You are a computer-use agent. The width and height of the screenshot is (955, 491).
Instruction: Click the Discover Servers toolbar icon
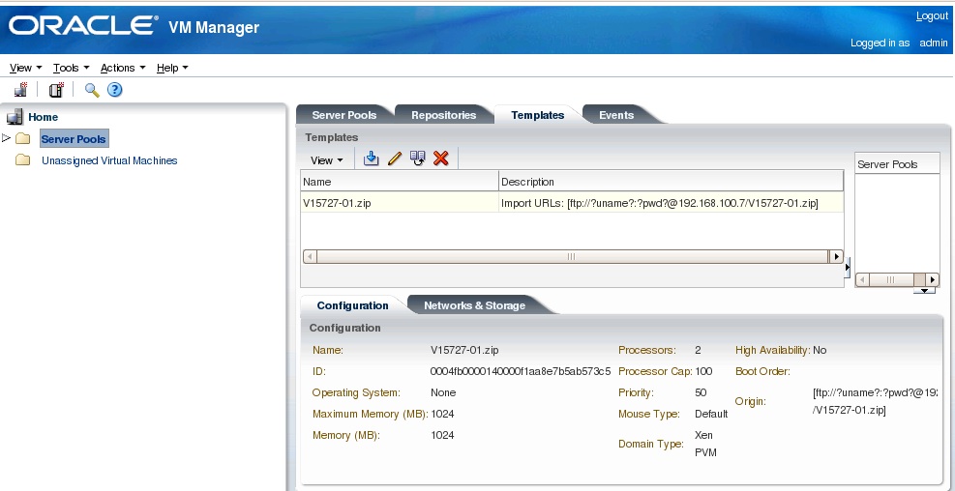(x=20, y=90)
